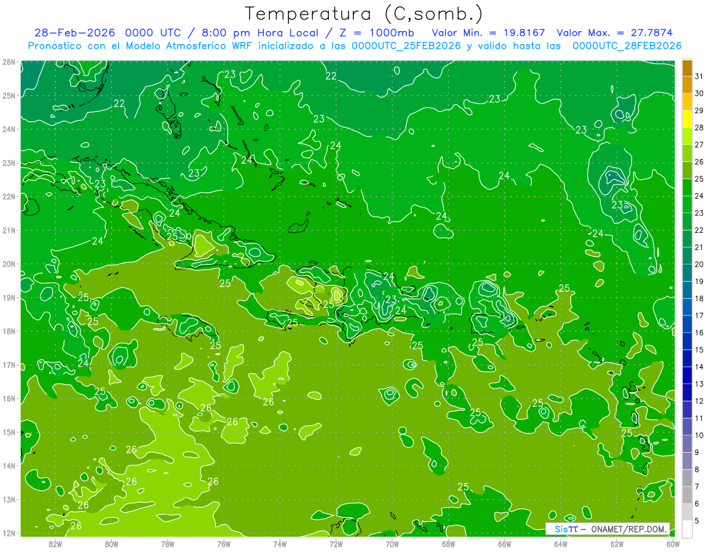Click the legend value 25 on the colorbar
The height and width of the screenshot is (552, 715).
700,179
